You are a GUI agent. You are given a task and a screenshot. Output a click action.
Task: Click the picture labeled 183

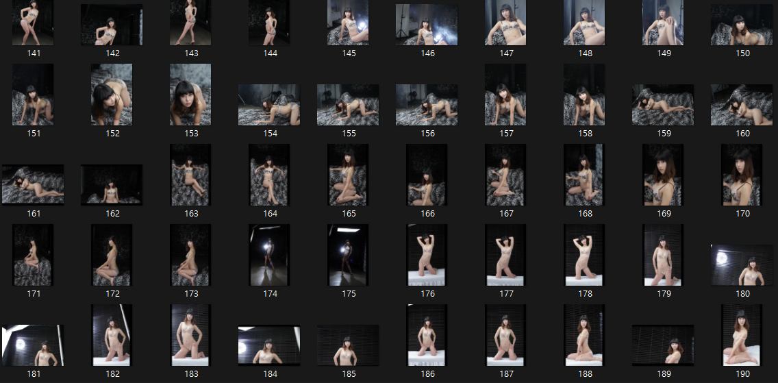(x=190, y=335)
